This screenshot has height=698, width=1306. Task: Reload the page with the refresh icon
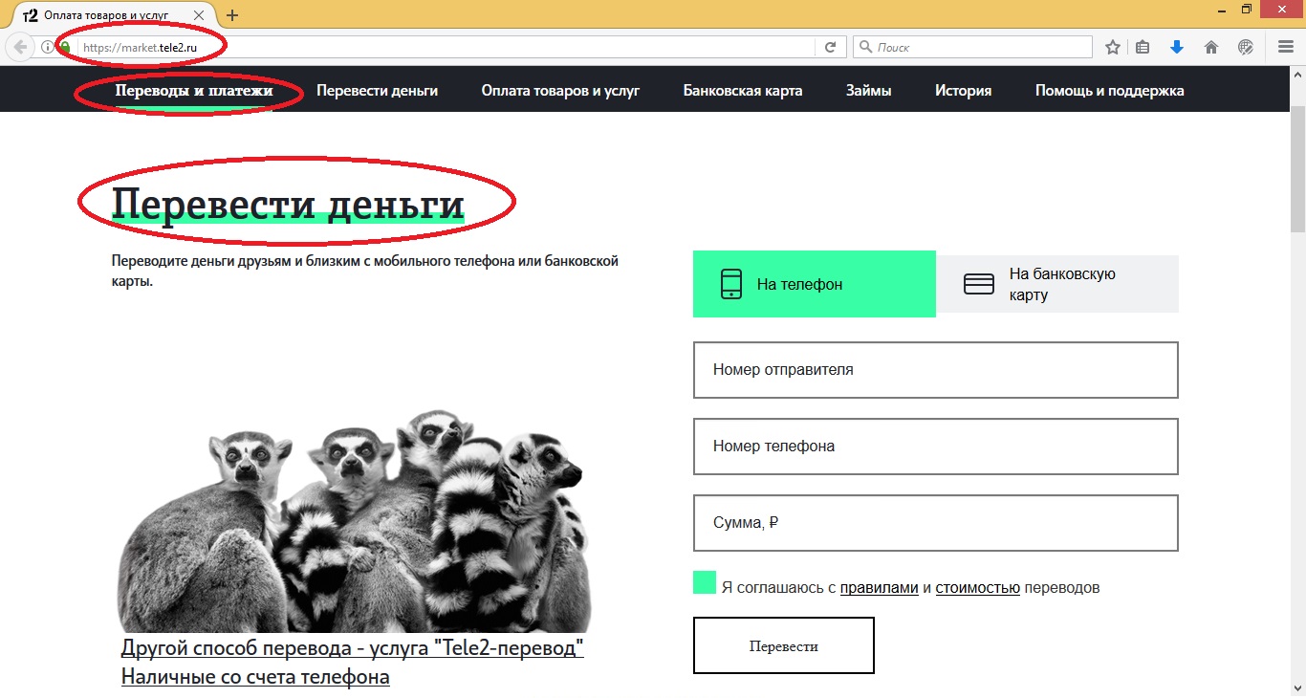click(831, 45)
